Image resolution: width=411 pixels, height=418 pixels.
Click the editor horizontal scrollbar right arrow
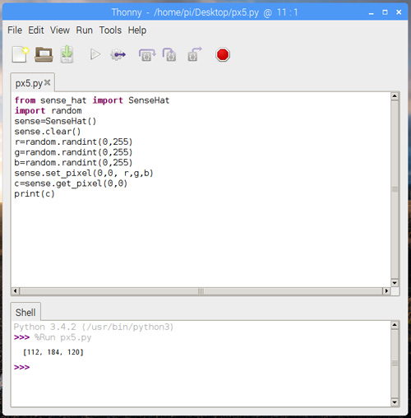[386, 290]
